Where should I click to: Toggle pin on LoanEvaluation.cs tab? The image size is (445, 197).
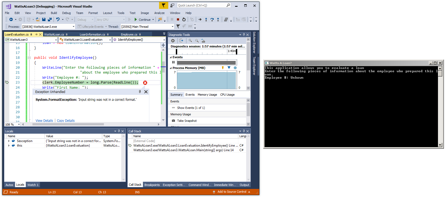[x=36, y=34]
